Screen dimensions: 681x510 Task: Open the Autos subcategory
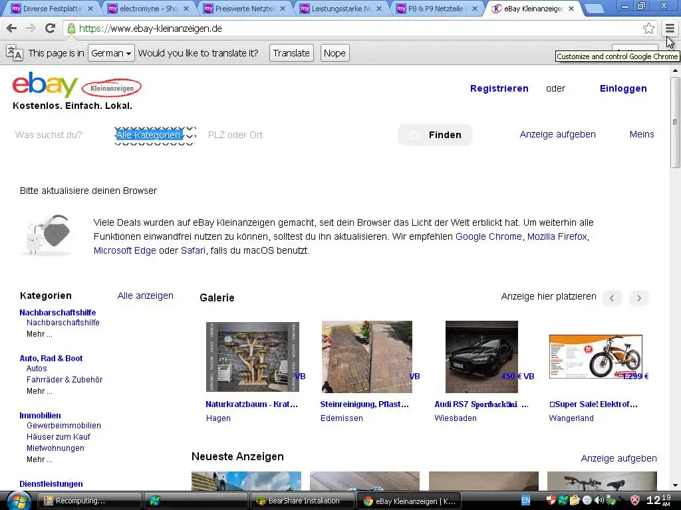click(x=37, y=369)
